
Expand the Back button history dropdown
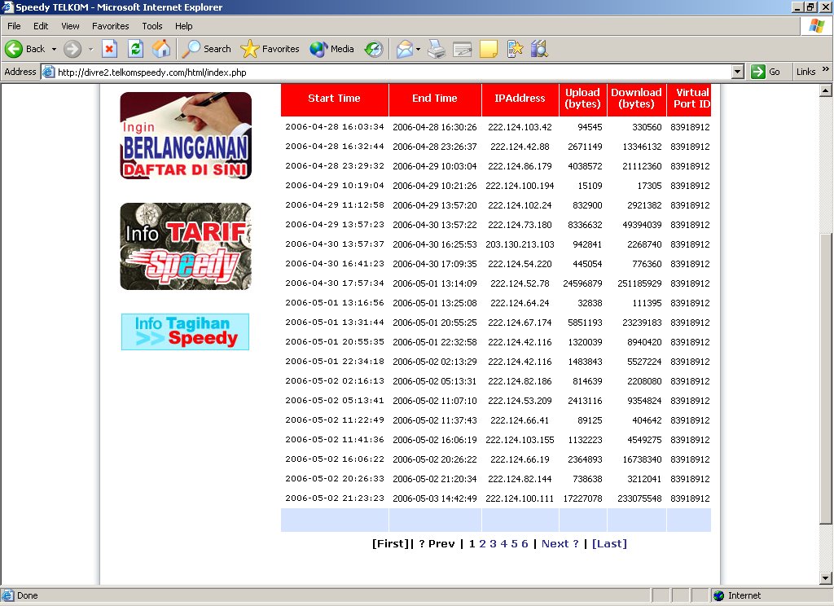click(54, 49)
